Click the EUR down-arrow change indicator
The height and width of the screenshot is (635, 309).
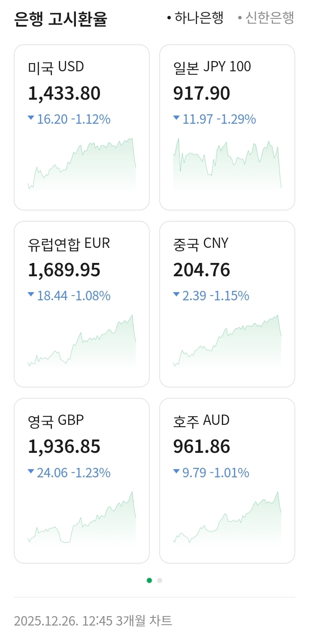coord(31,294)
